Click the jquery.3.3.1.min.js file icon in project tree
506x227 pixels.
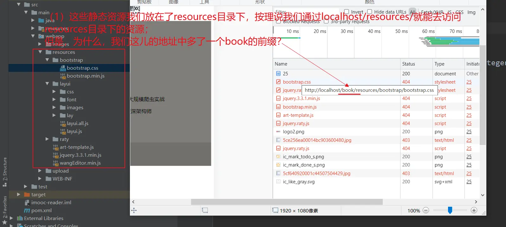56,155
